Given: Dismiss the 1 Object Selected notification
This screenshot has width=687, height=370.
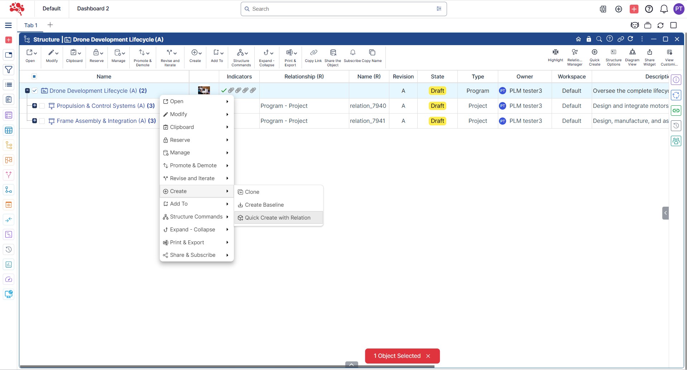Looking at the screenshot, I should 428,356.
